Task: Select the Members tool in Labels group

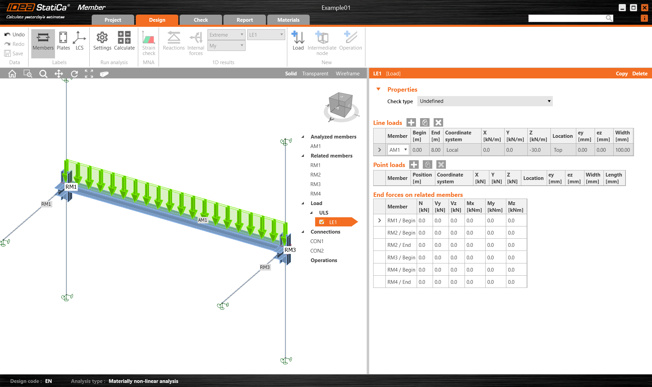Action: pyautogui.click(x=42, y=42)
